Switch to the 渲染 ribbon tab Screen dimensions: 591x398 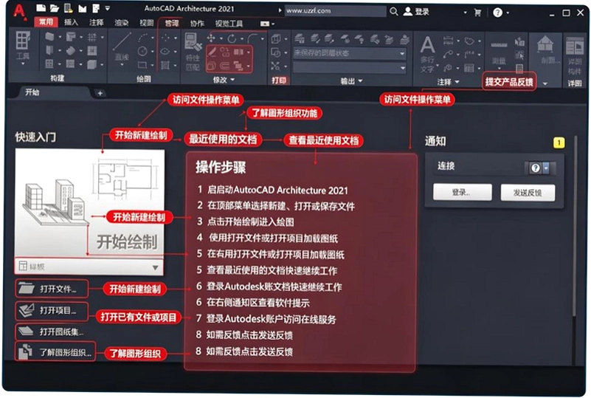[121, 23]
